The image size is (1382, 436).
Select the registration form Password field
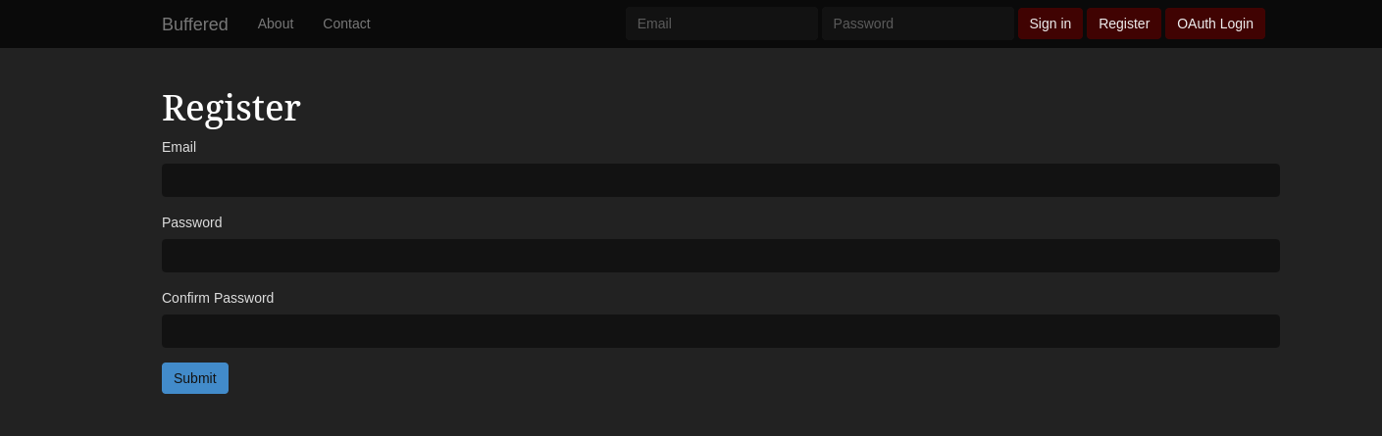(720, 256)
